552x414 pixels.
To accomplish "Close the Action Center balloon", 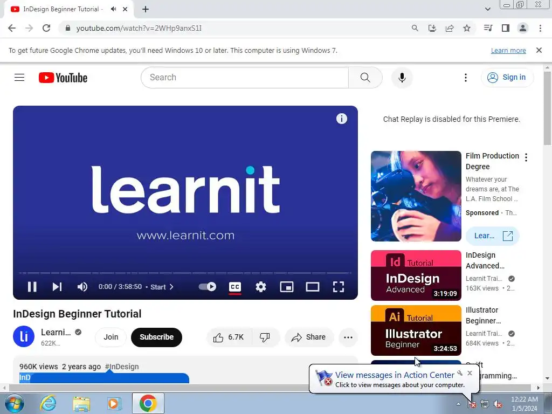I will point(470,373).
